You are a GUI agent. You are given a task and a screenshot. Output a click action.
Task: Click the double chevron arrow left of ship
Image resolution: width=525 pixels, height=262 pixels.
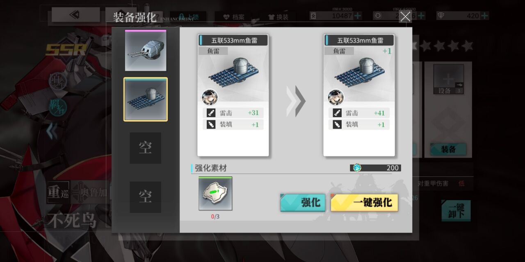pos(51,132)
